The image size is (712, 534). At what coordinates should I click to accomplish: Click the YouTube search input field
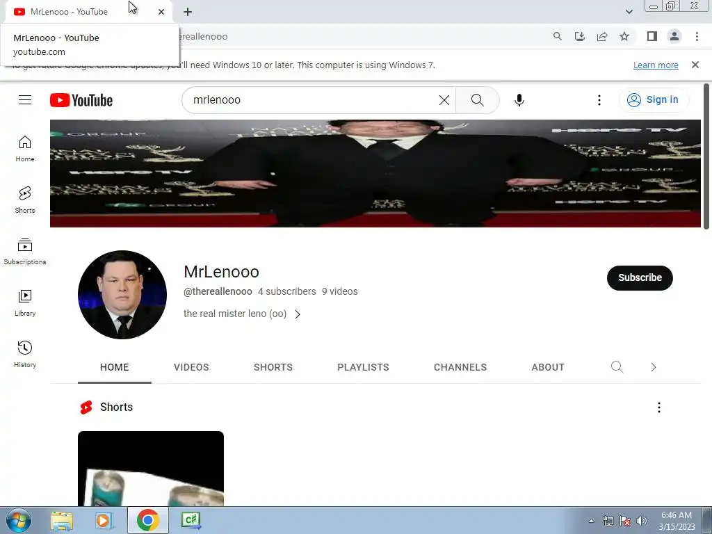314,100
